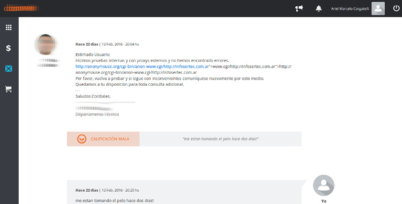Viewport: 402px width, 204px height.
Task: Click the 'Yo' label under avatar
Action: click(324, 201)
